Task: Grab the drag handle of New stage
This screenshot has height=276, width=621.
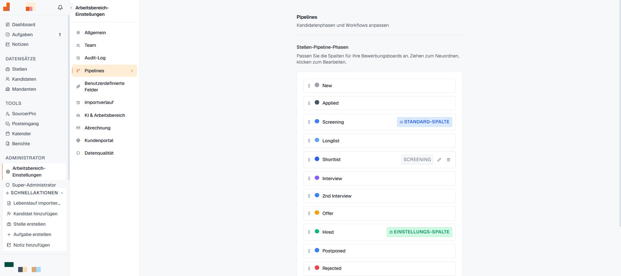Action: (309, 86)
